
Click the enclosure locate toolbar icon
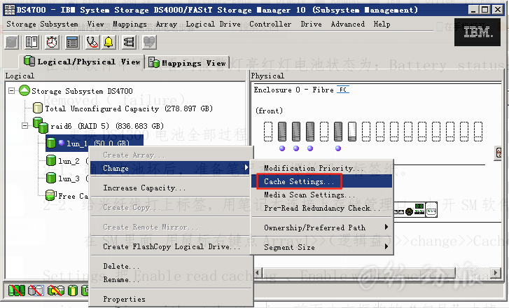(129, 42)
